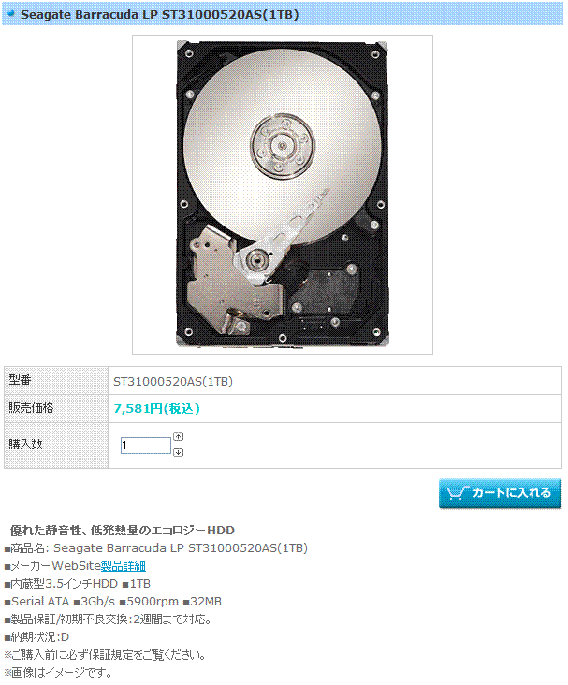The width and height of the screenshot is (568, 685).
Task: Click the 製品保証 warranty information line
Action: pos(108,619)
